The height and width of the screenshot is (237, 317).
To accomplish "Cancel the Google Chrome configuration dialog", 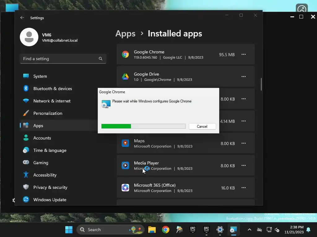I will pos(202,126).
